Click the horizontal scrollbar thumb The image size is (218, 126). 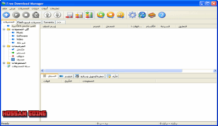pyautogui.click(x=113, y=71)
